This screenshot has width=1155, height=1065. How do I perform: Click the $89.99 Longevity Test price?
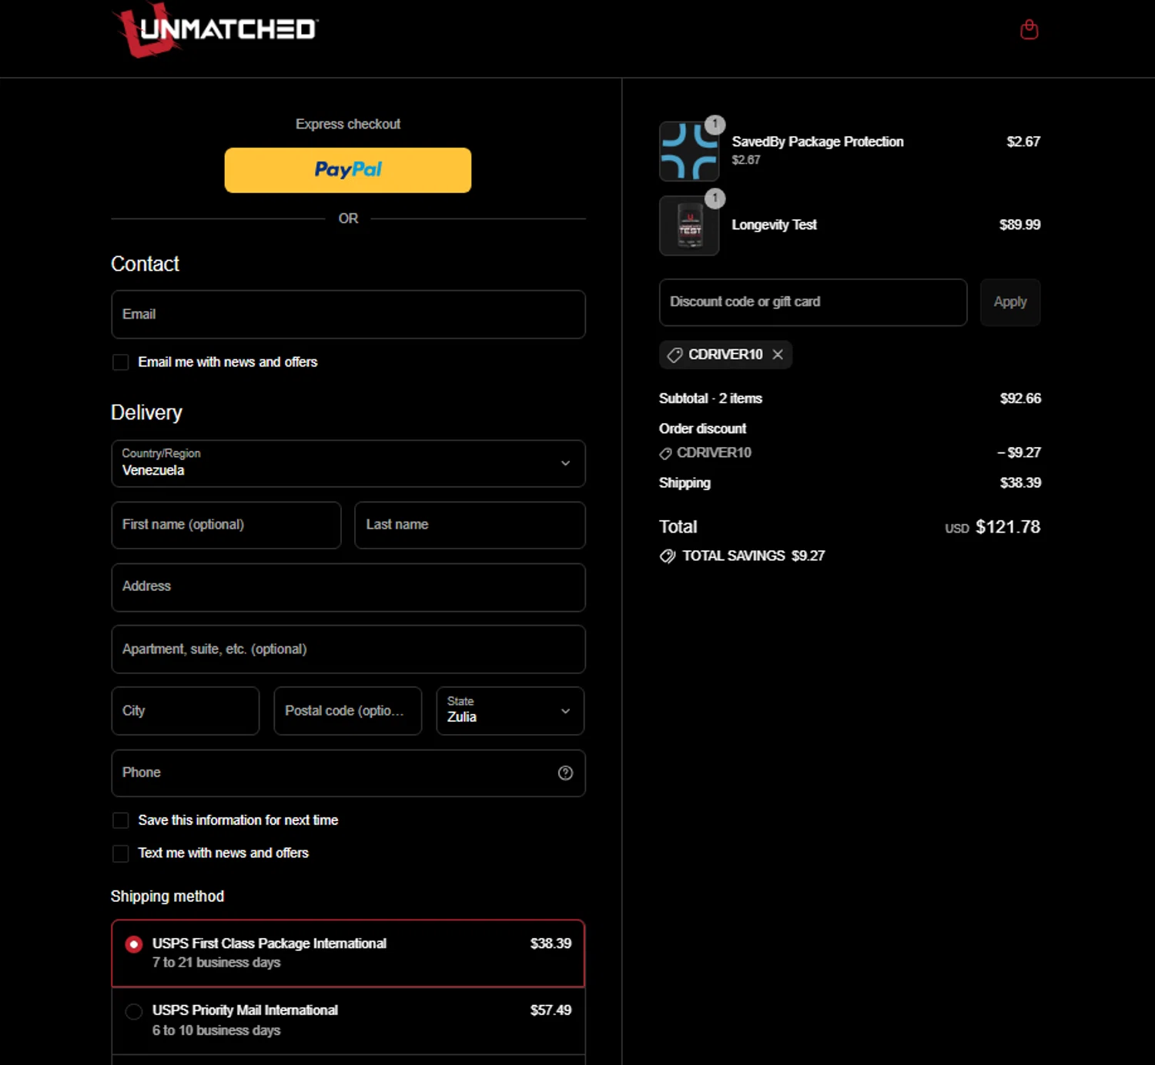[1019, 225]
